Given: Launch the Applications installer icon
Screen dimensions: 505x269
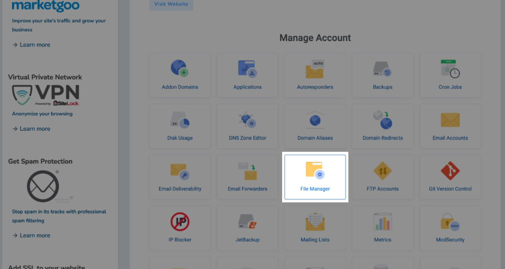Looking at the screenshot, I should click(247, 75).
